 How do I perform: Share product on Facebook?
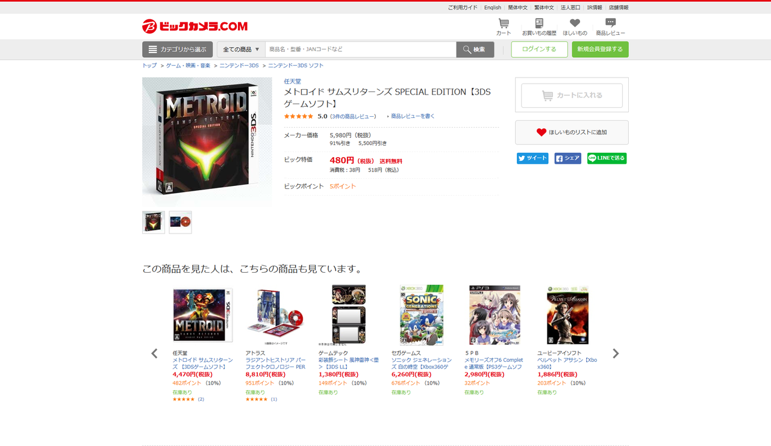click(568, 158)
